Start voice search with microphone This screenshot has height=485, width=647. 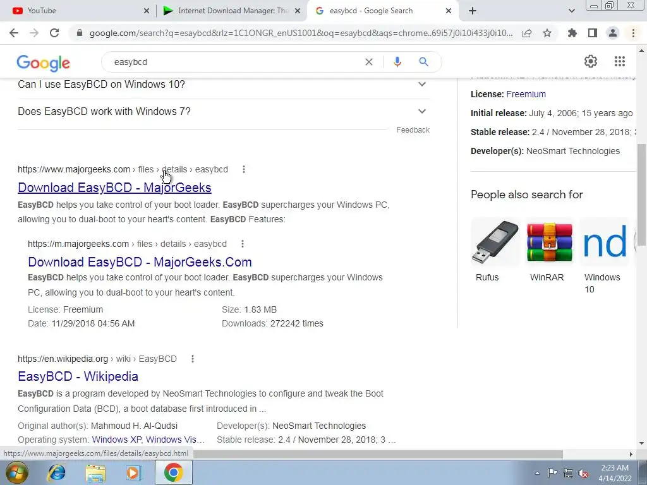pyautogui.click(x=397, y=62)
